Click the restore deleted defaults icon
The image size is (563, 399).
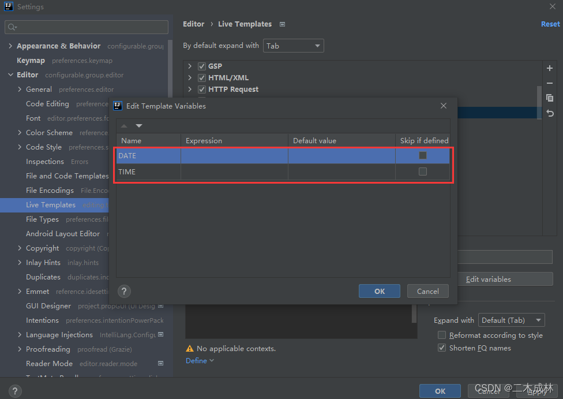(550, 113)
